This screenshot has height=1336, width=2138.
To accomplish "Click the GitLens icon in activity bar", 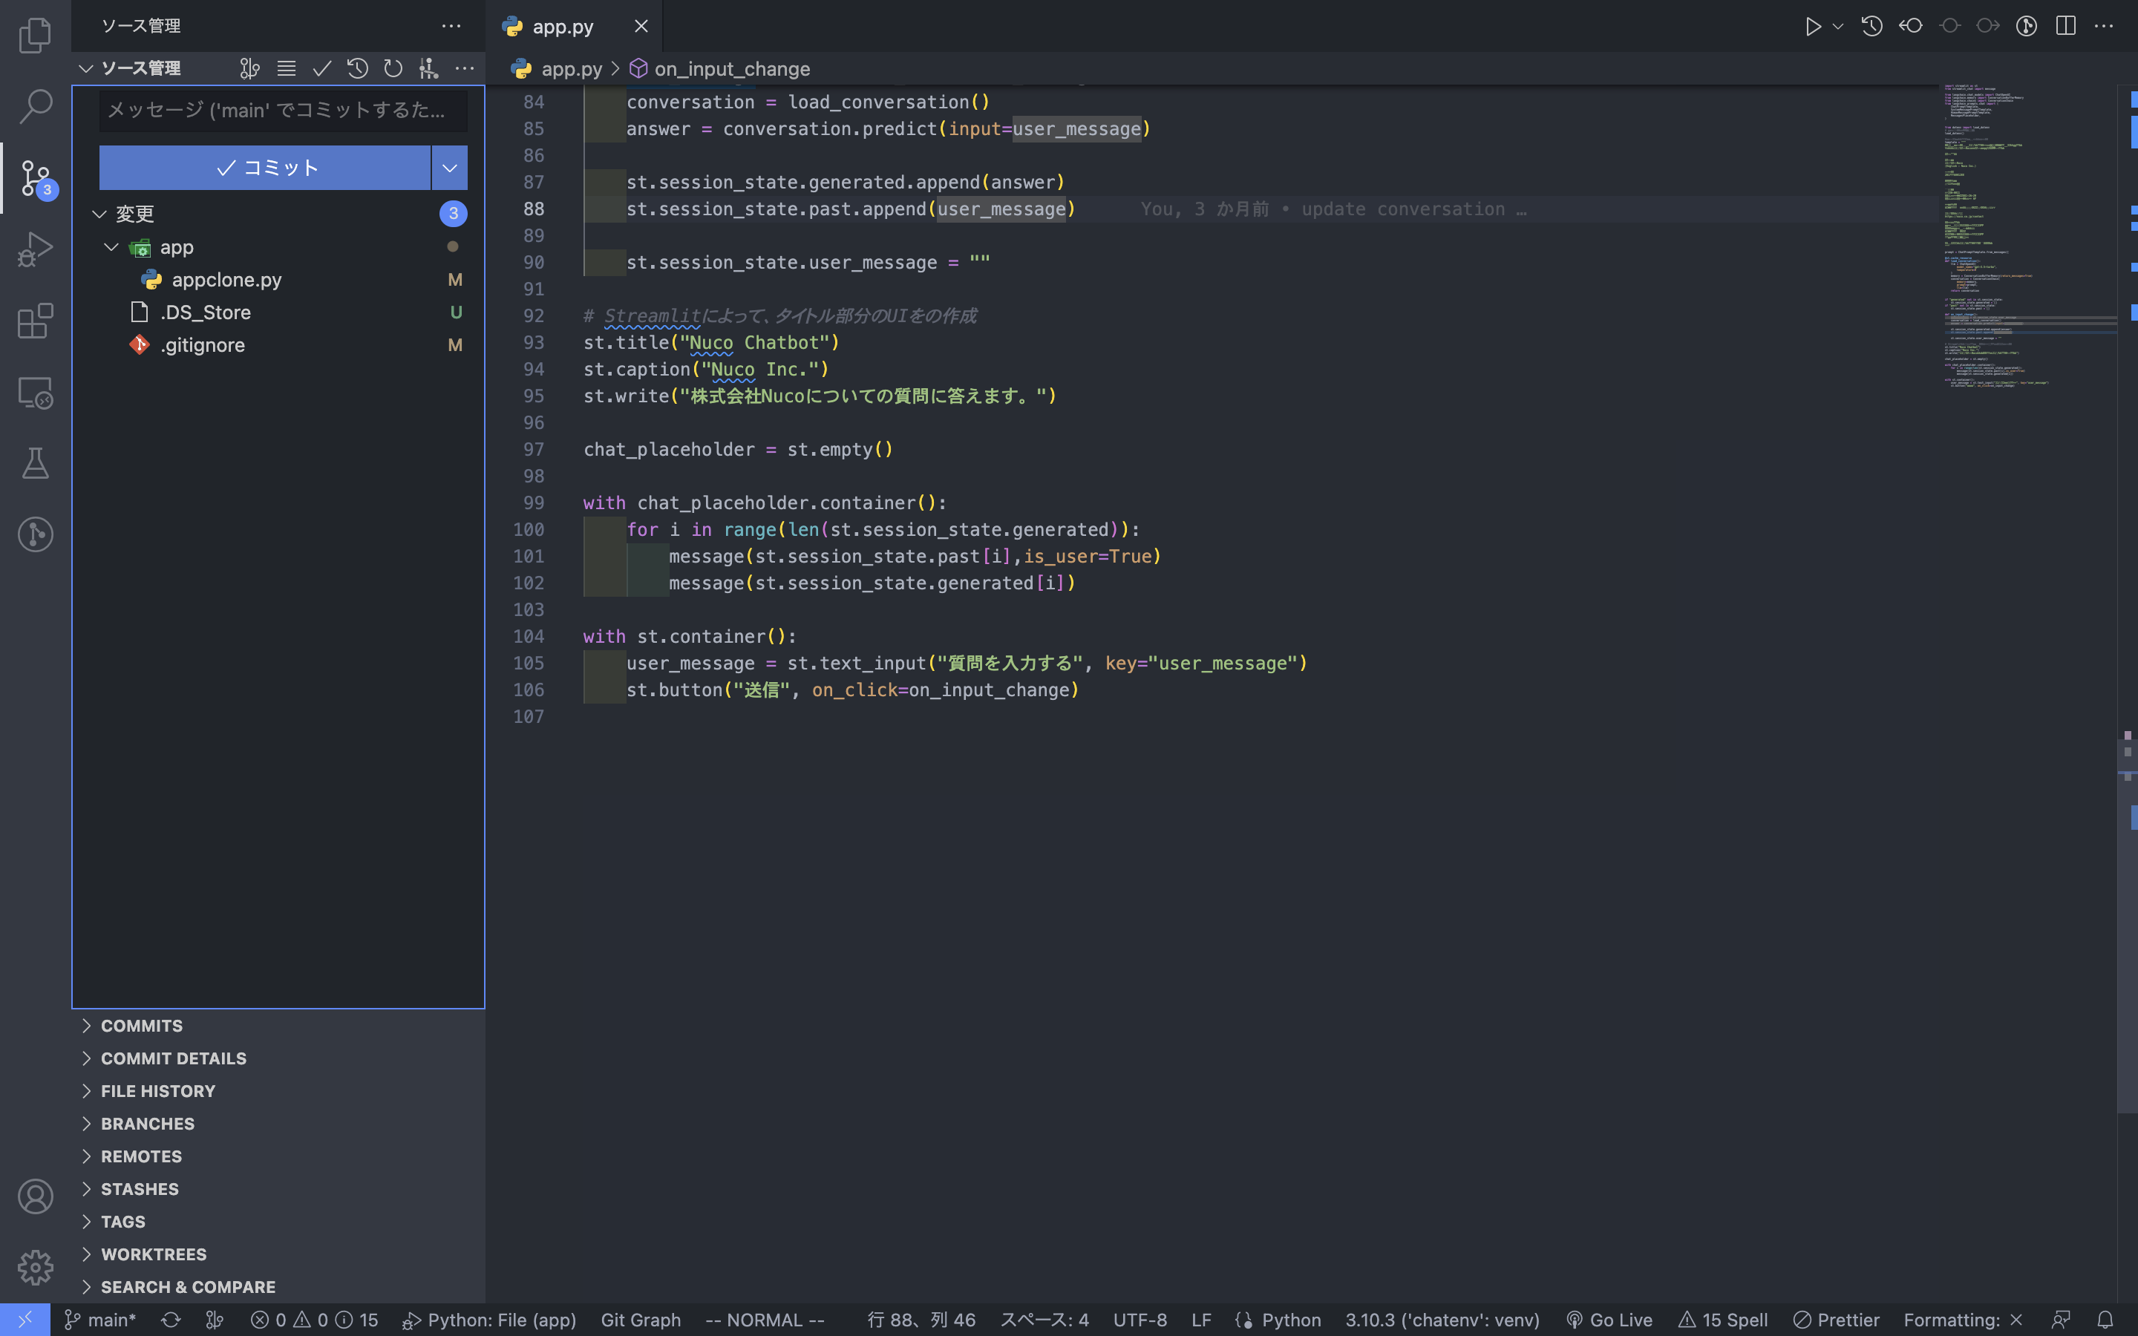I will pyautogui.click(x=36, y=534).
